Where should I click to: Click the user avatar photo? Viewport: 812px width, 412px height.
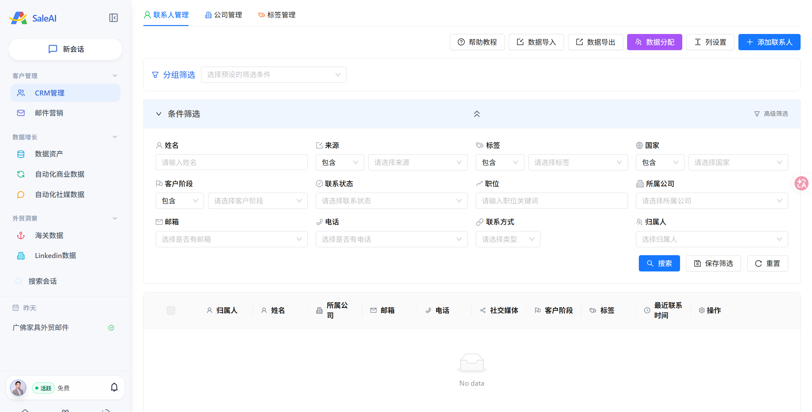pyautogui.click(x=18, y=388)
